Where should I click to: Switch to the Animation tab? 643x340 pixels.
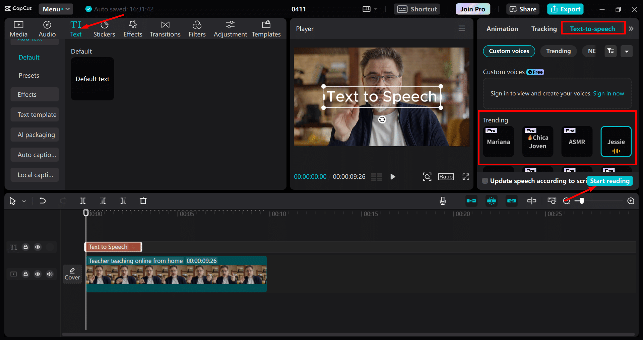(x=502, y=29)
